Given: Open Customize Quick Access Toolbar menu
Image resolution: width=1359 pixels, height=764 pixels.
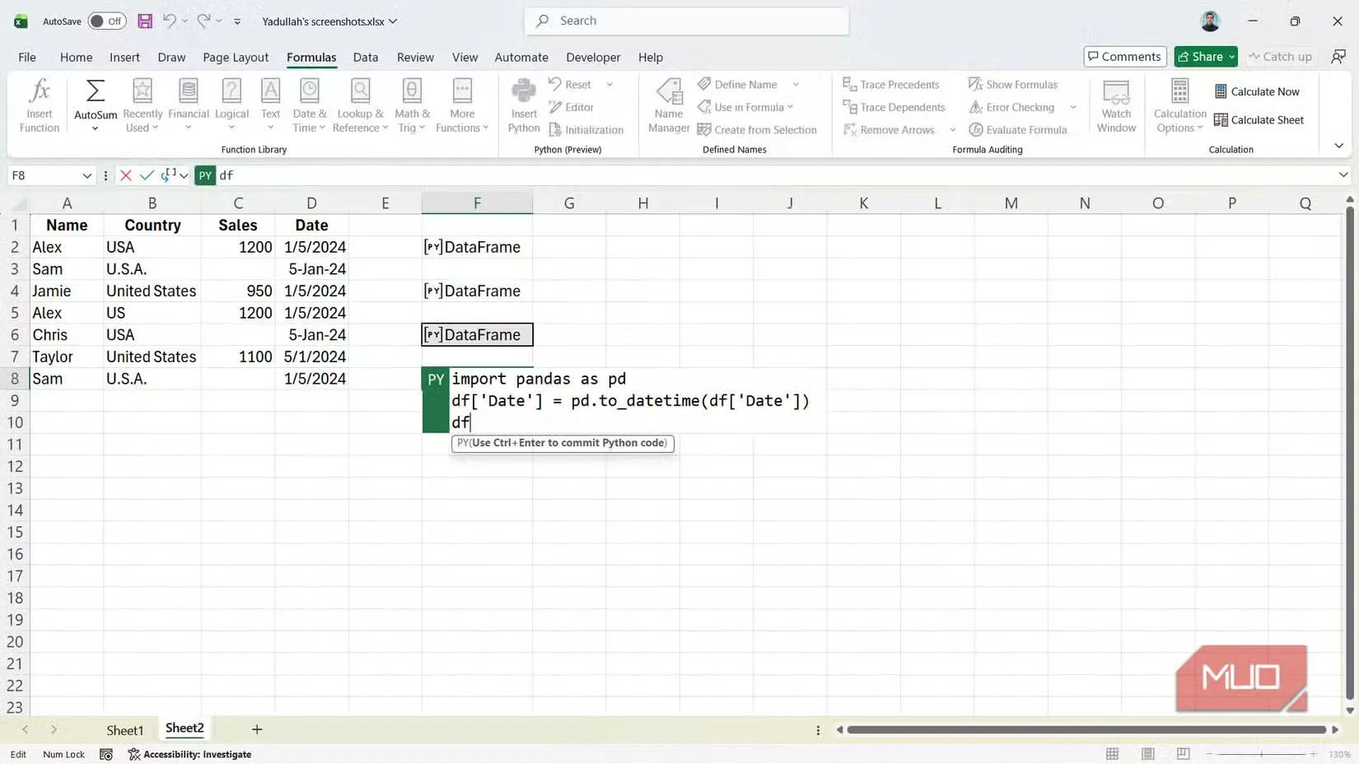Looking at the screenshot, I should point(237,21).
